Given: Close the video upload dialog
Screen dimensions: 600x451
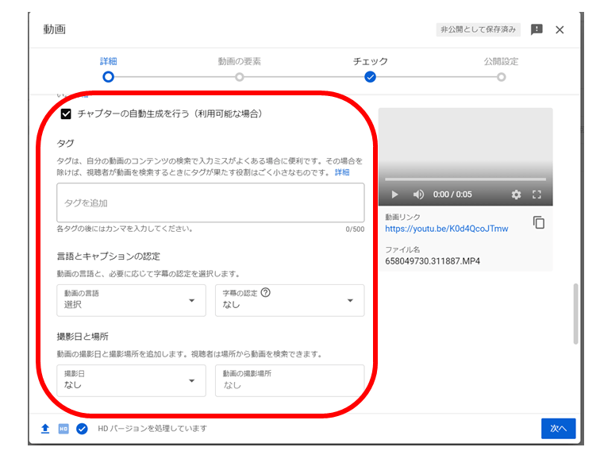Looking at the screenshot, I should click(x=560, y=30).
